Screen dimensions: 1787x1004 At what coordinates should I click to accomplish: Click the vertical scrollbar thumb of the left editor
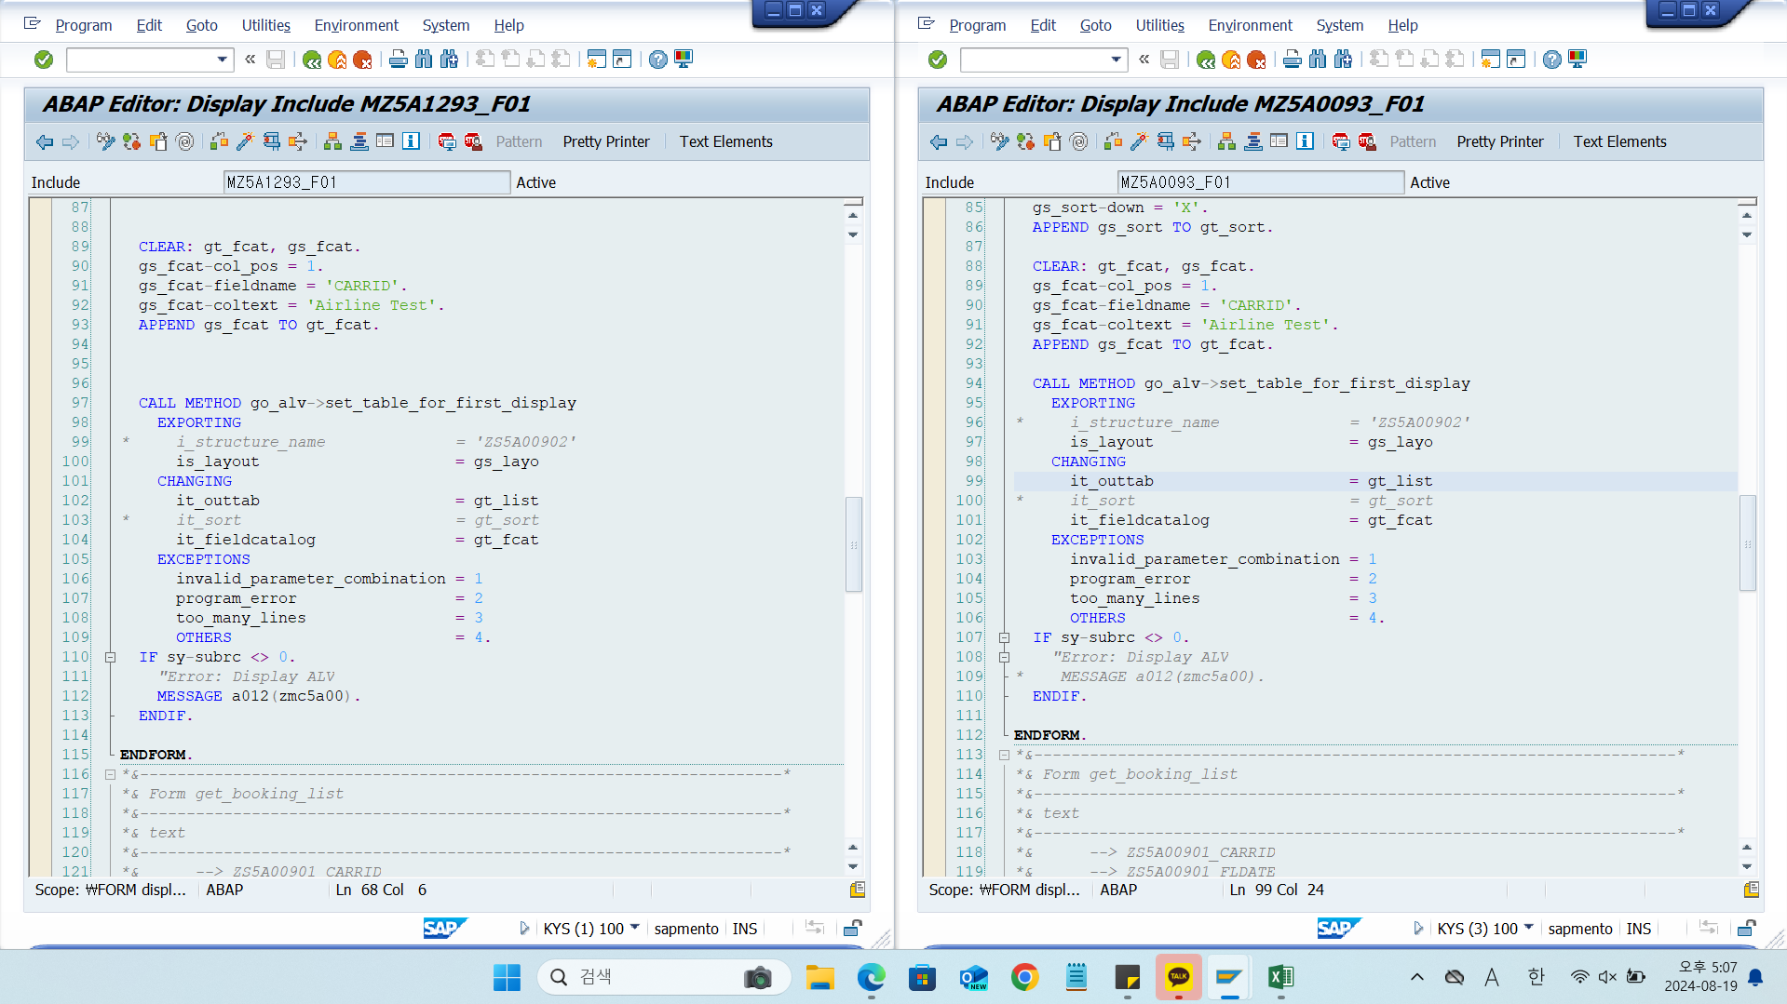pyautogui.click(x=853, y=544)
